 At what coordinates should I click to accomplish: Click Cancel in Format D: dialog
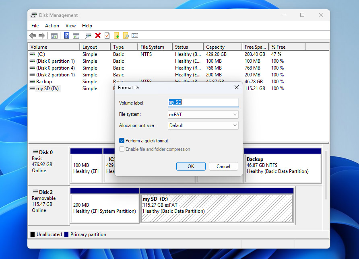click(x=223, y=166)
